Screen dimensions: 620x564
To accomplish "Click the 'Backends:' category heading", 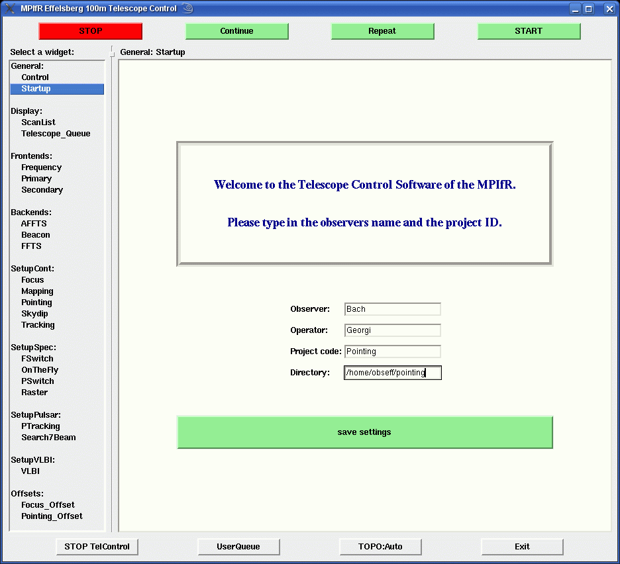I will tap(31, 212).
